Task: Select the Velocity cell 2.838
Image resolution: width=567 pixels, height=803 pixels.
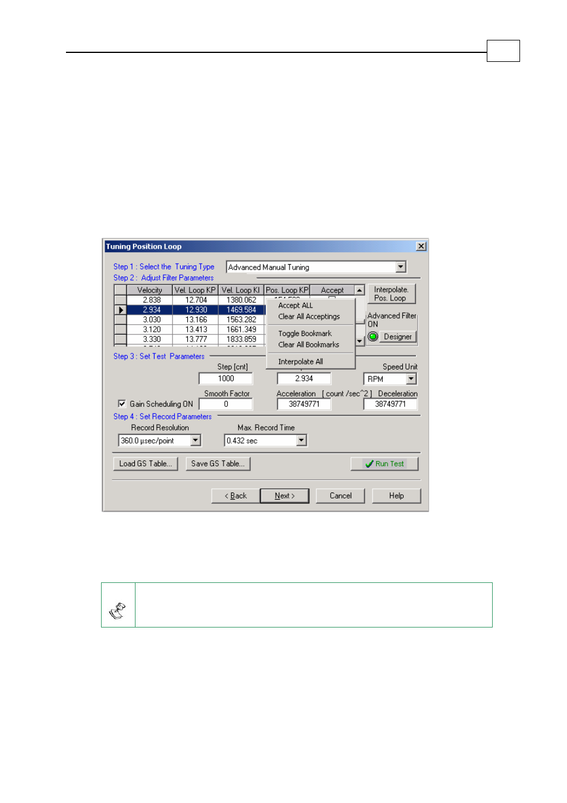Action: 150,300
